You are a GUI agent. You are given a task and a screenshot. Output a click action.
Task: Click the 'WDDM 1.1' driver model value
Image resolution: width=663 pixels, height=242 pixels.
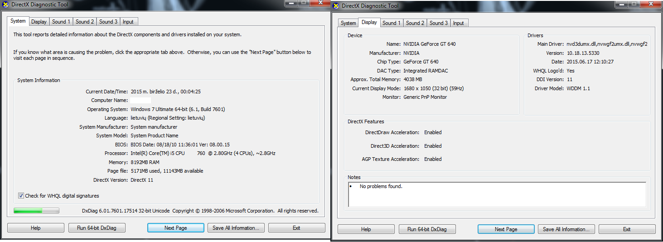[578, 88]
